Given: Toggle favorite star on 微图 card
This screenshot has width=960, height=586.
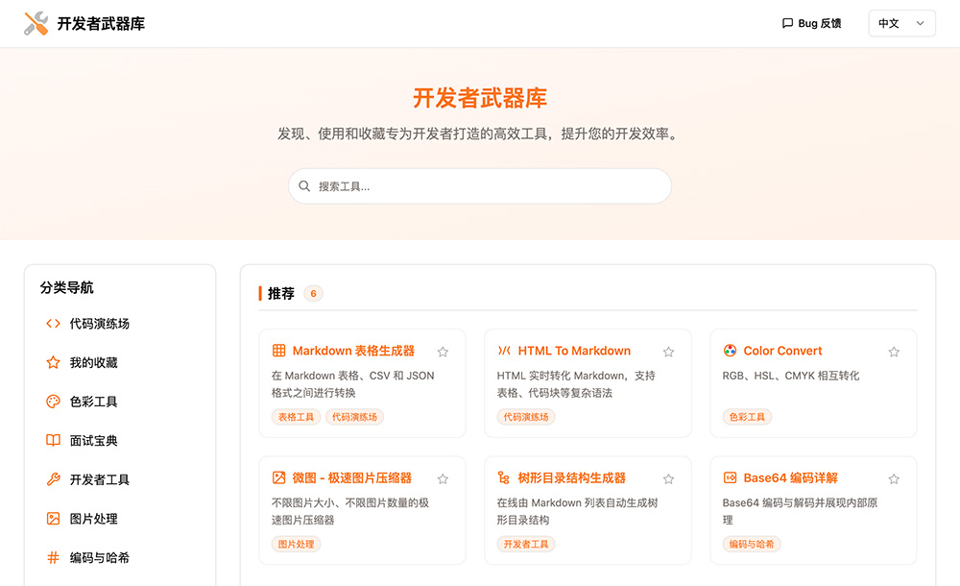Looking at the screenshot, I should click(x=443, y=478).
